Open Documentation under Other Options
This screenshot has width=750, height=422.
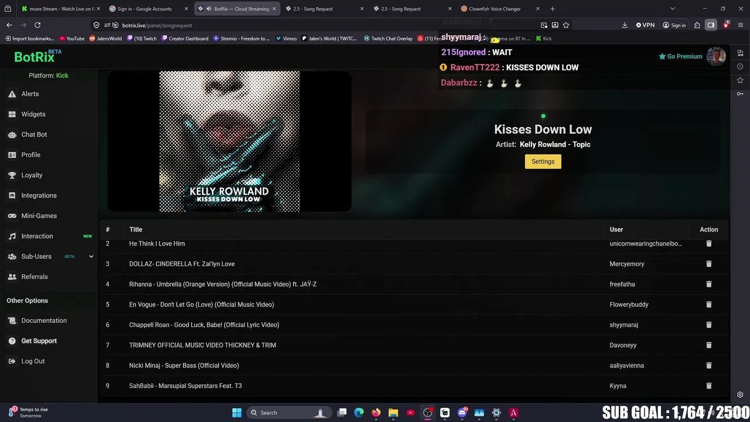43,321
